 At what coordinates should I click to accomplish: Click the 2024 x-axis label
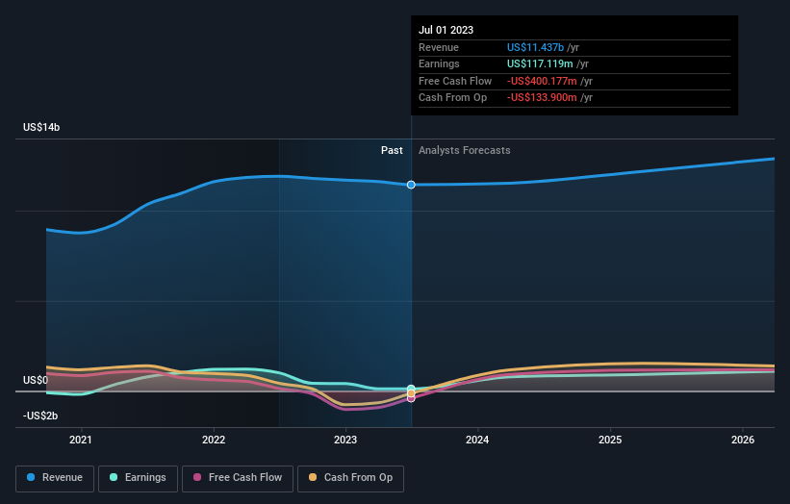coord(477,440)
